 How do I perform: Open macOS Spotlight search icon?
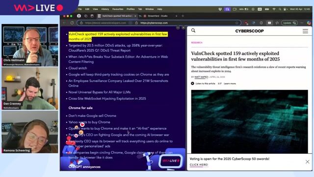click(280, 9)
